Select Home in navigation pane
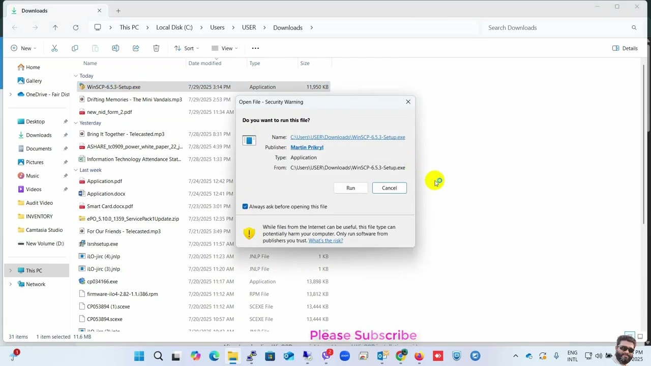Screen dimensions: 651x366 click(x=33, y=67)
